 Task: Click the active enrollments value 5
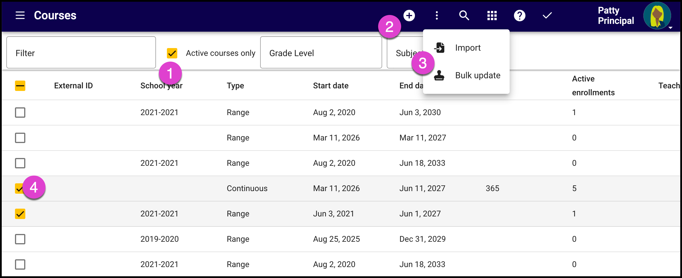coord(574,188)
